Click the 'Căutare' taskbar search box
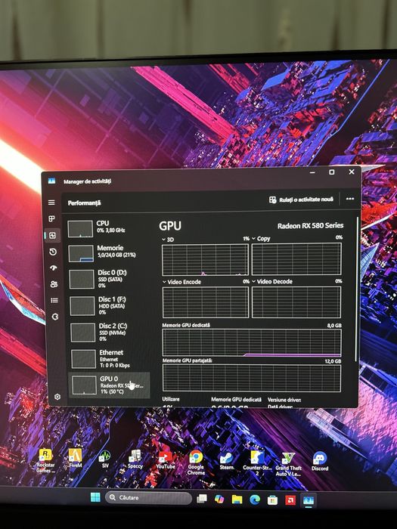397x529 pixels. 148,498
